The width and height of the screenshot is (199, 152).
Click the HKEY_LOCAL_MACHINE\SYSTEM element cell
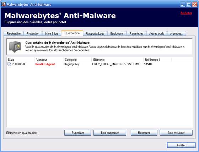(x=117, y=64)
